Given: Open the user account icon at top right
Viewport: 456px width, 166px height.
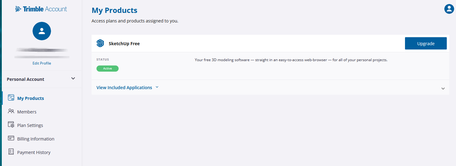Looking at the screenshot, I should click(x=449, y=9).
